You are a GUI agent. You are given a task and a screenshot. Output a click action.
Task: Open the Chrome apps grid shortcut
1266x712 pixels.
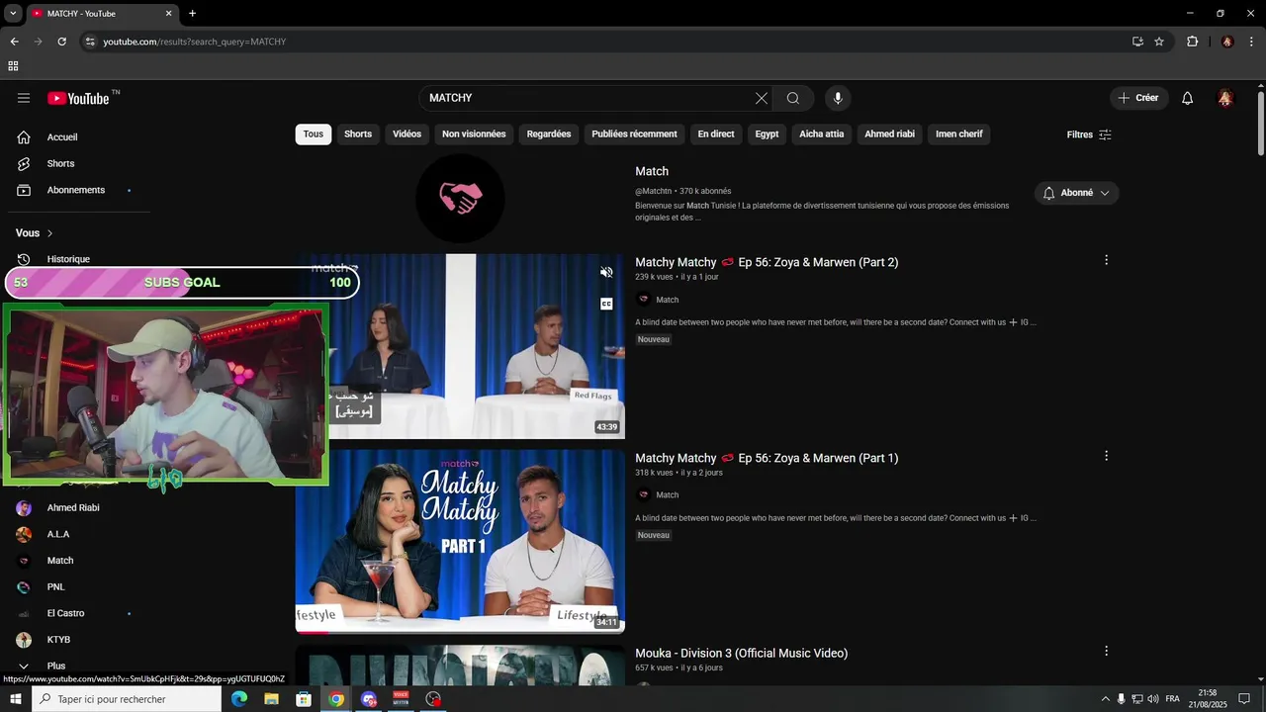coord(13,66)
